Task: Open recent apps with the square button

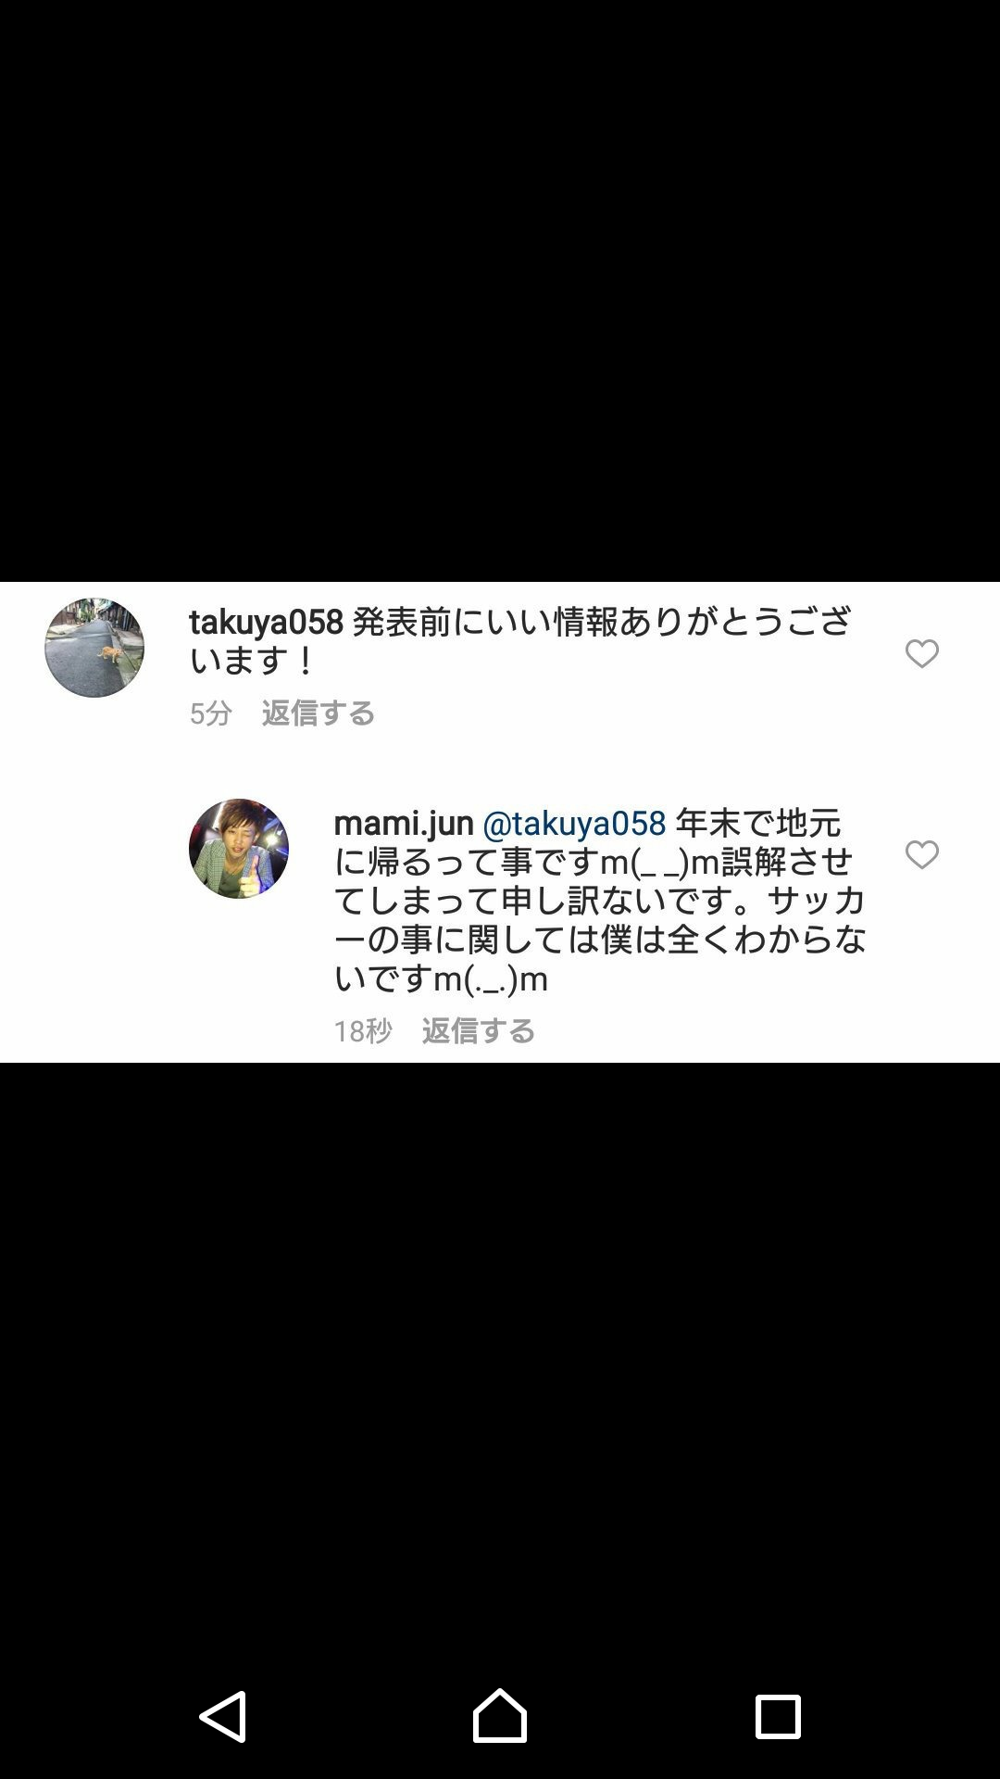Action: 778,1717
